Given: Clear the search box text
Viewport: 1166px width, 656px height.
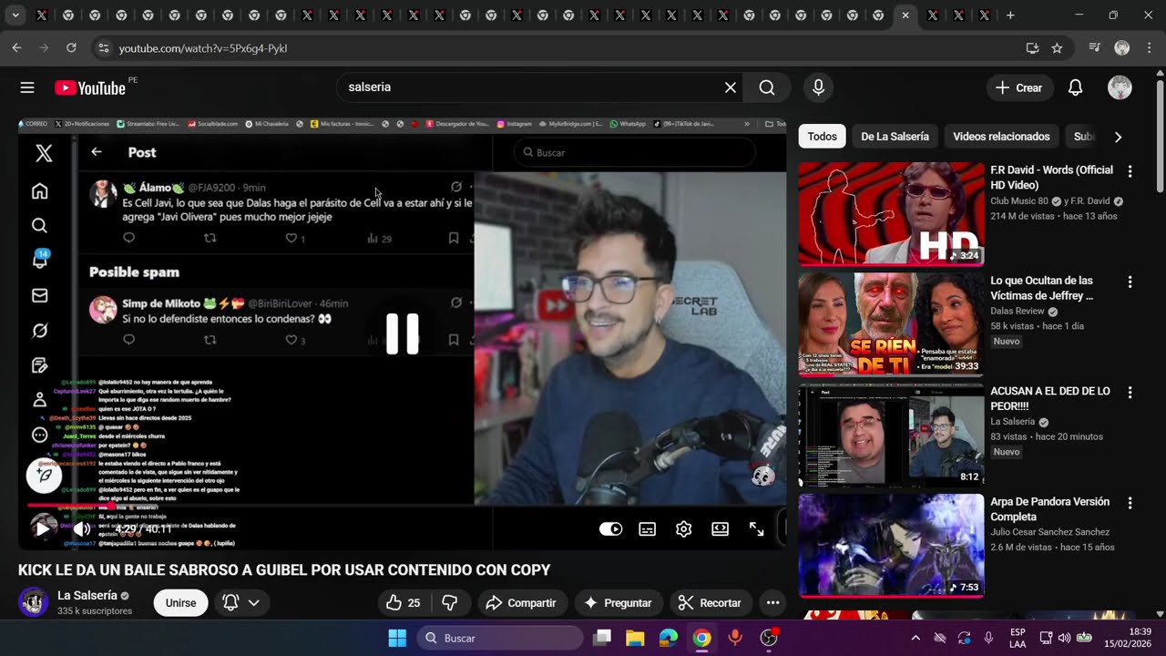Looking at the screenshot, I should [x=730, y=87].
